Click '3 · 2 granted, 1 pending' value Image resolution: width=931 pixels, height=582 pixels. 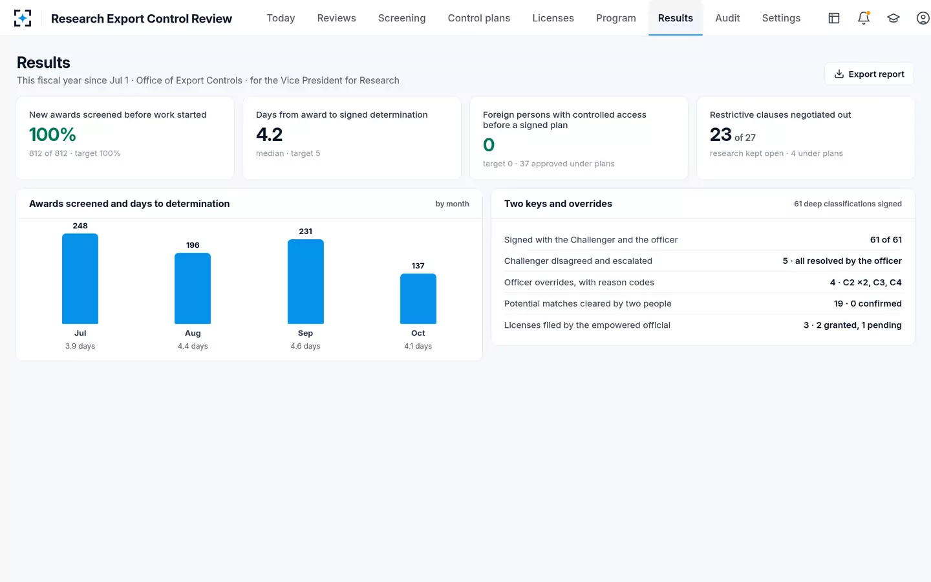(x=853, y=325)
